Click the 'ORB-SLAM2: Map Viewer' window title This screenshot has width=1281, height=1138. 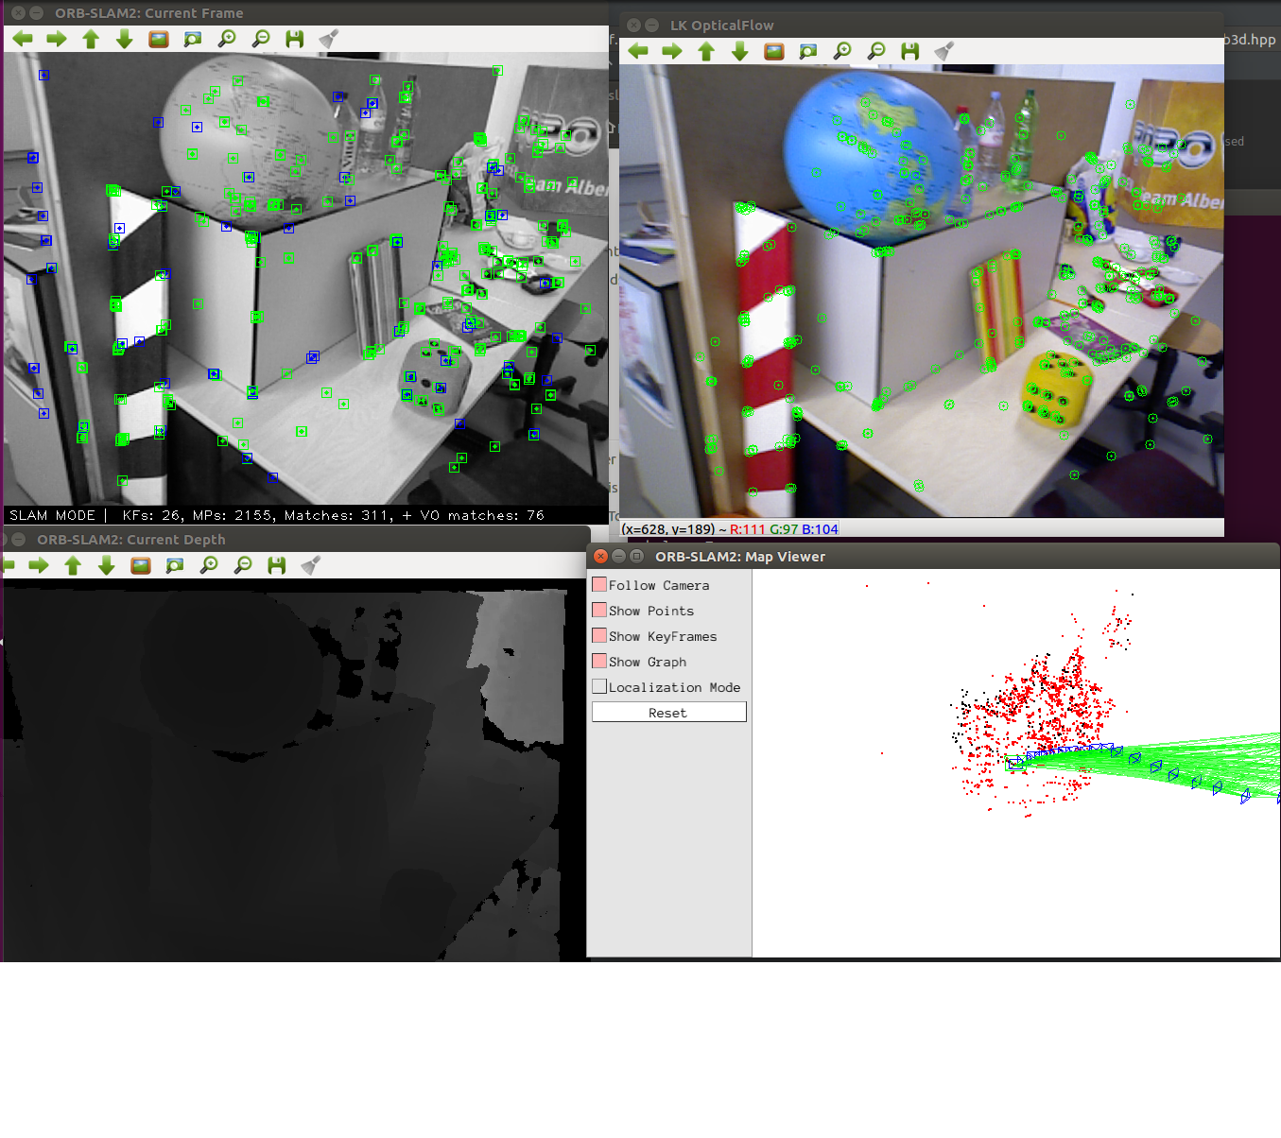[740, 557]
